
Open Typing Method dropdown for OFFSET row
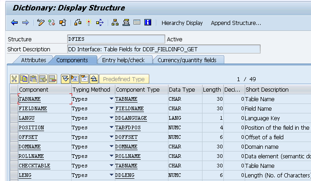[112, 137]
